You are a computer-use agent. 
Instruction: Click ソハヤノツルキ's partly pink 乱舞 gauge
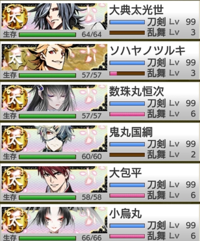127,74
